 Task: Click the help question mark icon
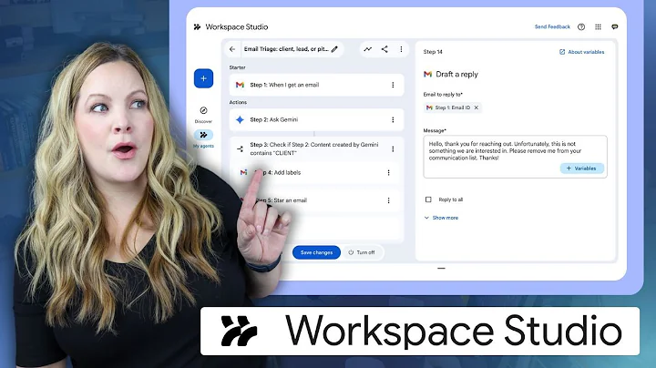pyautogui.click(x=581, y=26)
